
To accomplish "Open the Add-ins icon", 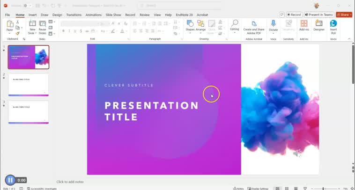I will [x=304, y=23].
